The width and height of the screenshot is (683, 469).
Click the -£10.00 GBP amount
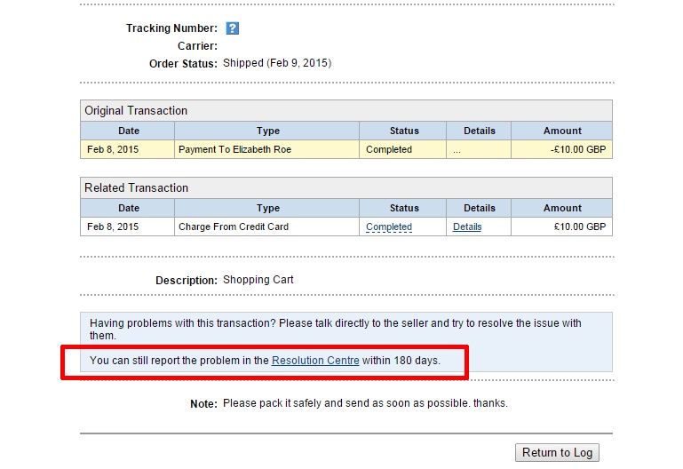pyautogui.click(x=578, y=149)
